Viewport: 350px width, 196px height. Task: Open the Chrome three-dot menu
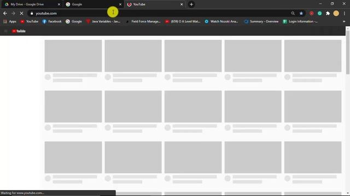pos(345,13)
